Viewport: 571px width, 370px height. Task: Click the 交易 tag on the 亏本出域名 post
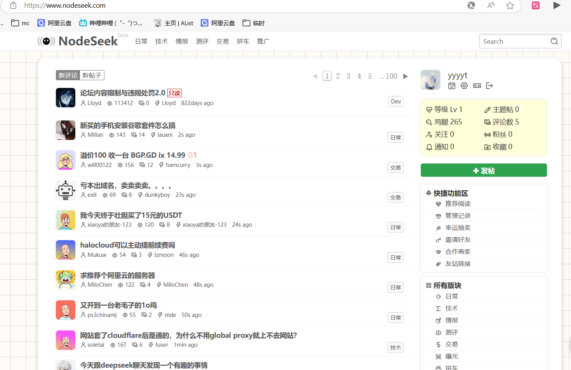pos(396,198)
